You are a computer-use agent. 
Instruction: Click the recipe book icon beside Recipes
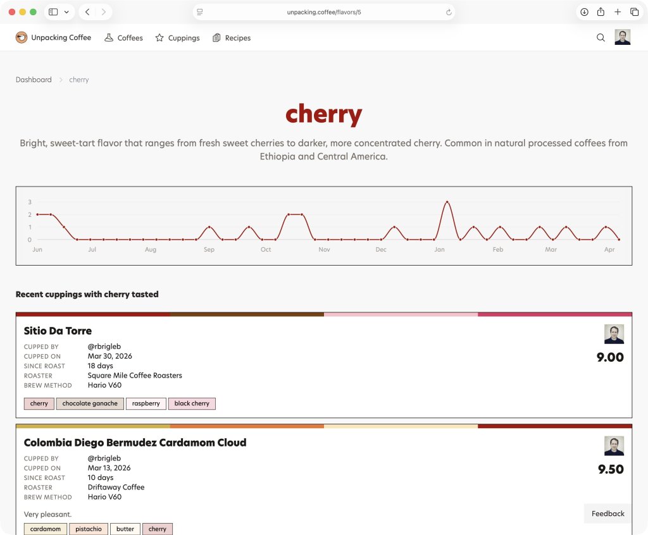[x=215, y=37]
